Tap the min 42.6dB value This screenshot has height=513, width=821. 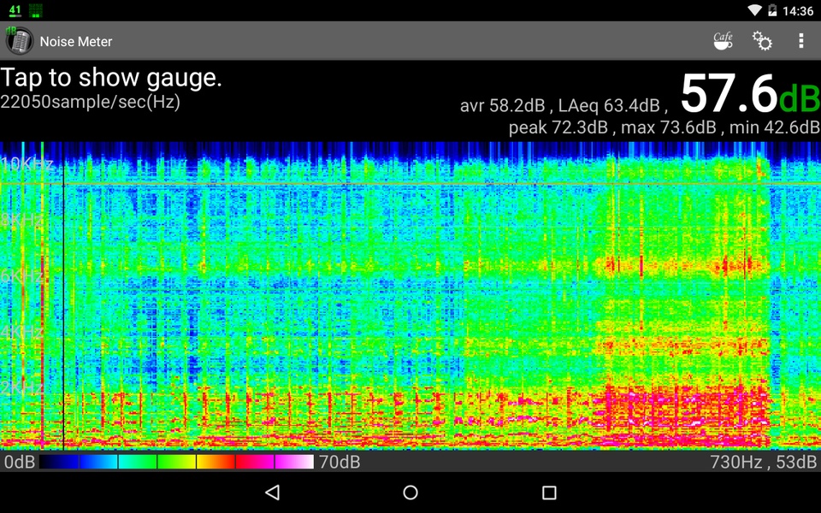775,127
